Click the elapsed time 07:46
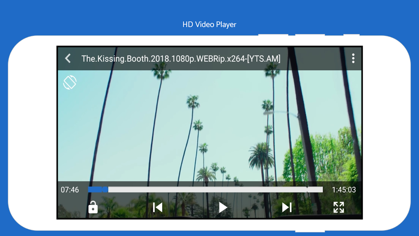The image size is (419, 236). click(x=70, y=190)
